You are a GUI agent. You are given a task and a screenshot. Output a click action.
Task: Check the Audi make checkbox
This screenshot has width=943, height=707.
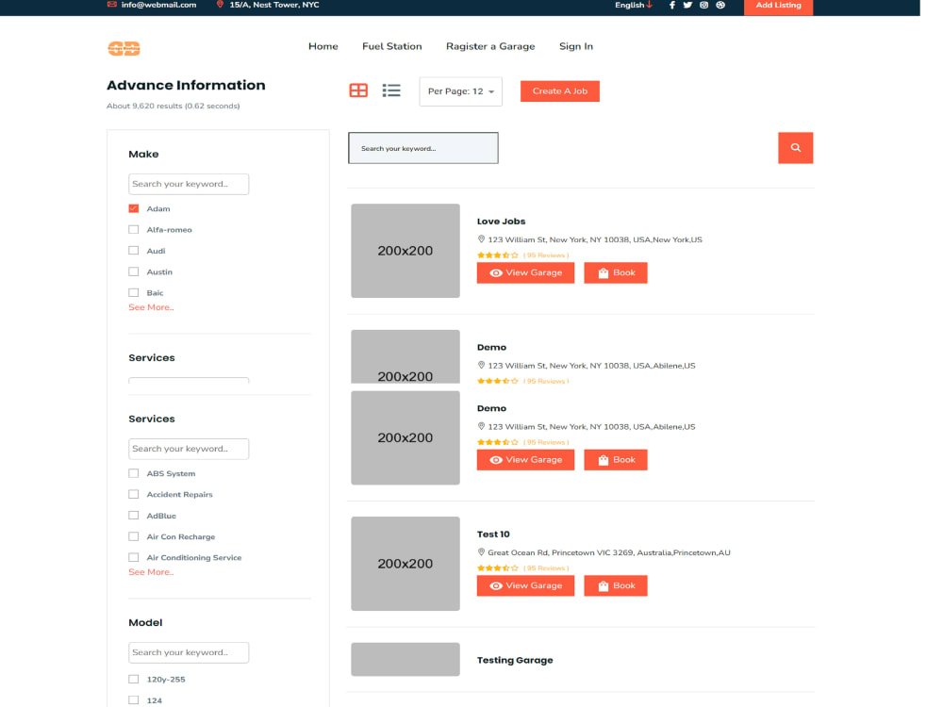click(134, 251)
